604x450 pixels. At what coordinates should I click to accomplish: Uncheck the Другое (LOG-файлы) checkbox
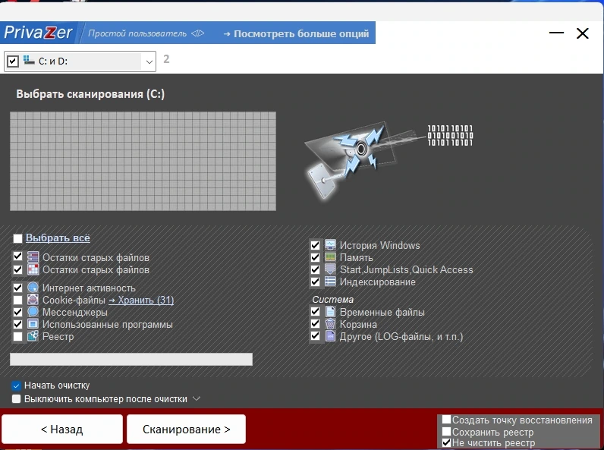tap(315, 336)
